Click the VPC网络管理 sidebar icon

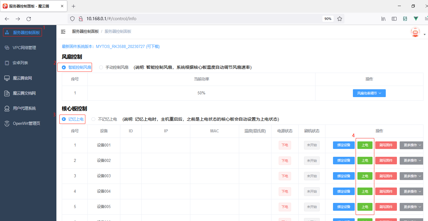pos(7,48)
